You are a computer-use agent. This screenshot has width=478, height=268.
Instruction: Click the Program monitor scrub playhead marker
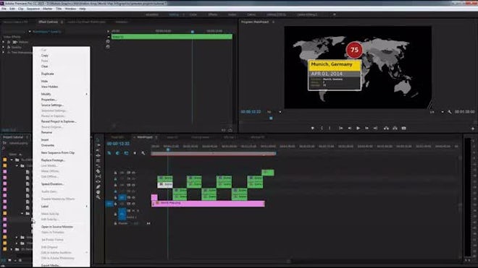271,118
